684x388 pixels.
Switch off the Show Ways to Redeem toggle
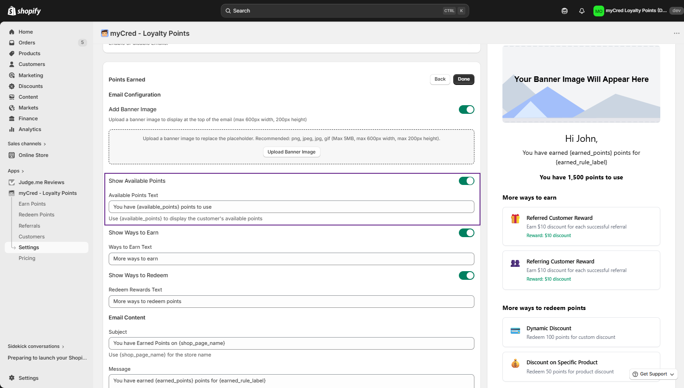coord(466,275)
